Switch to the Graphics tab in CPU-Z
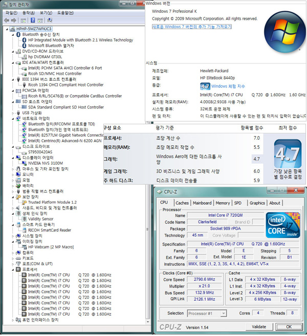The image size is (307, 336). (257, 203)
